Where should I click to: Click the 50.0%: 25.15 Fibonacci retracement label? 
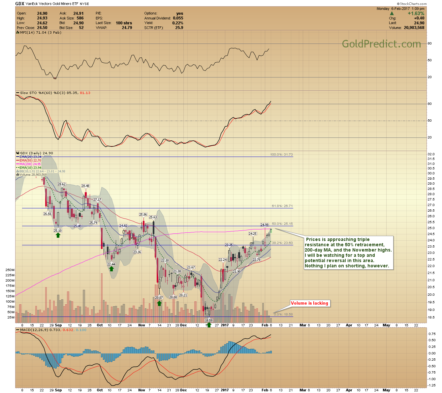pyautogui.click(x=282, y=224)
